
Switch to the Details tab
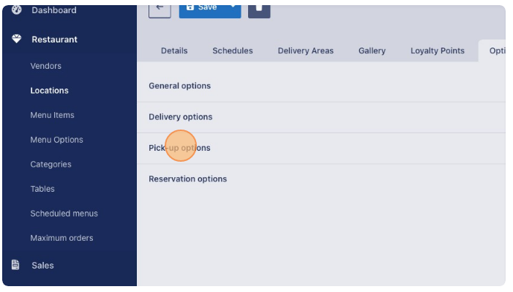coord(174,50)
